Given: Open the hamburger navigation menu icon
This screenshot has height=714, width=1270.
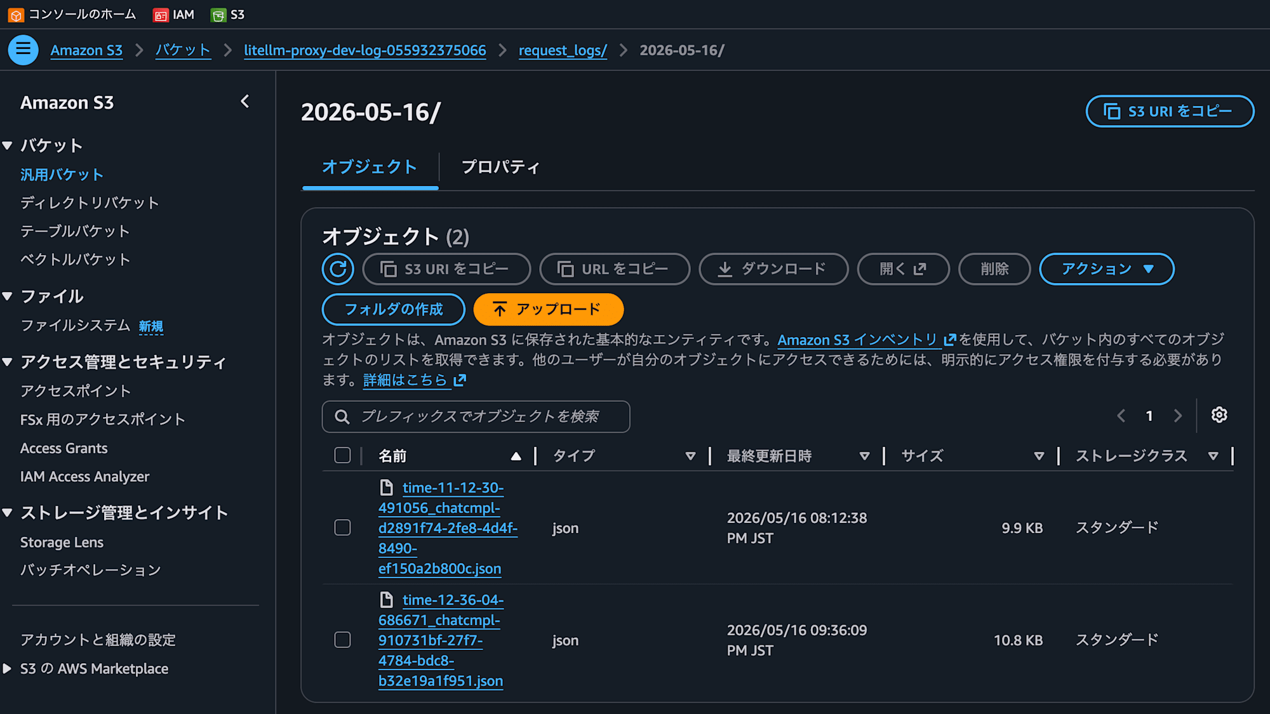Looking at the screenshot, I should click(x=23, y=50).
